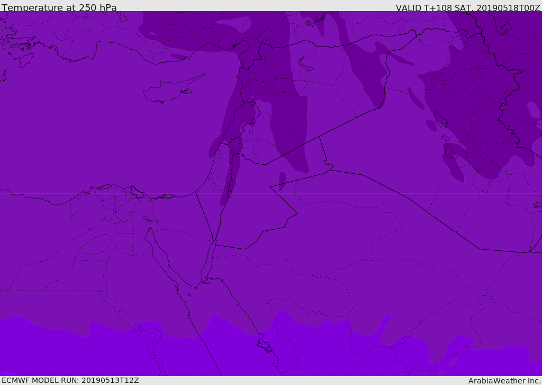Select the bright violet band at bottom-left

pos(53,351)
